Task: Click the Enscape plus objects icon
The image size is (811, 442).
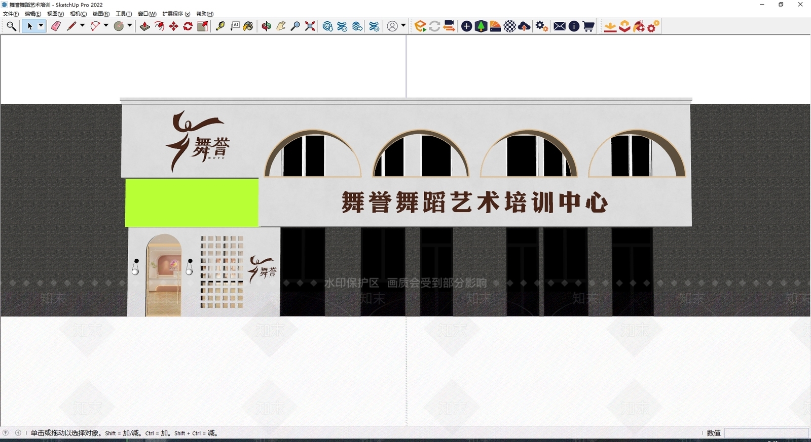Action: (467, 26)
